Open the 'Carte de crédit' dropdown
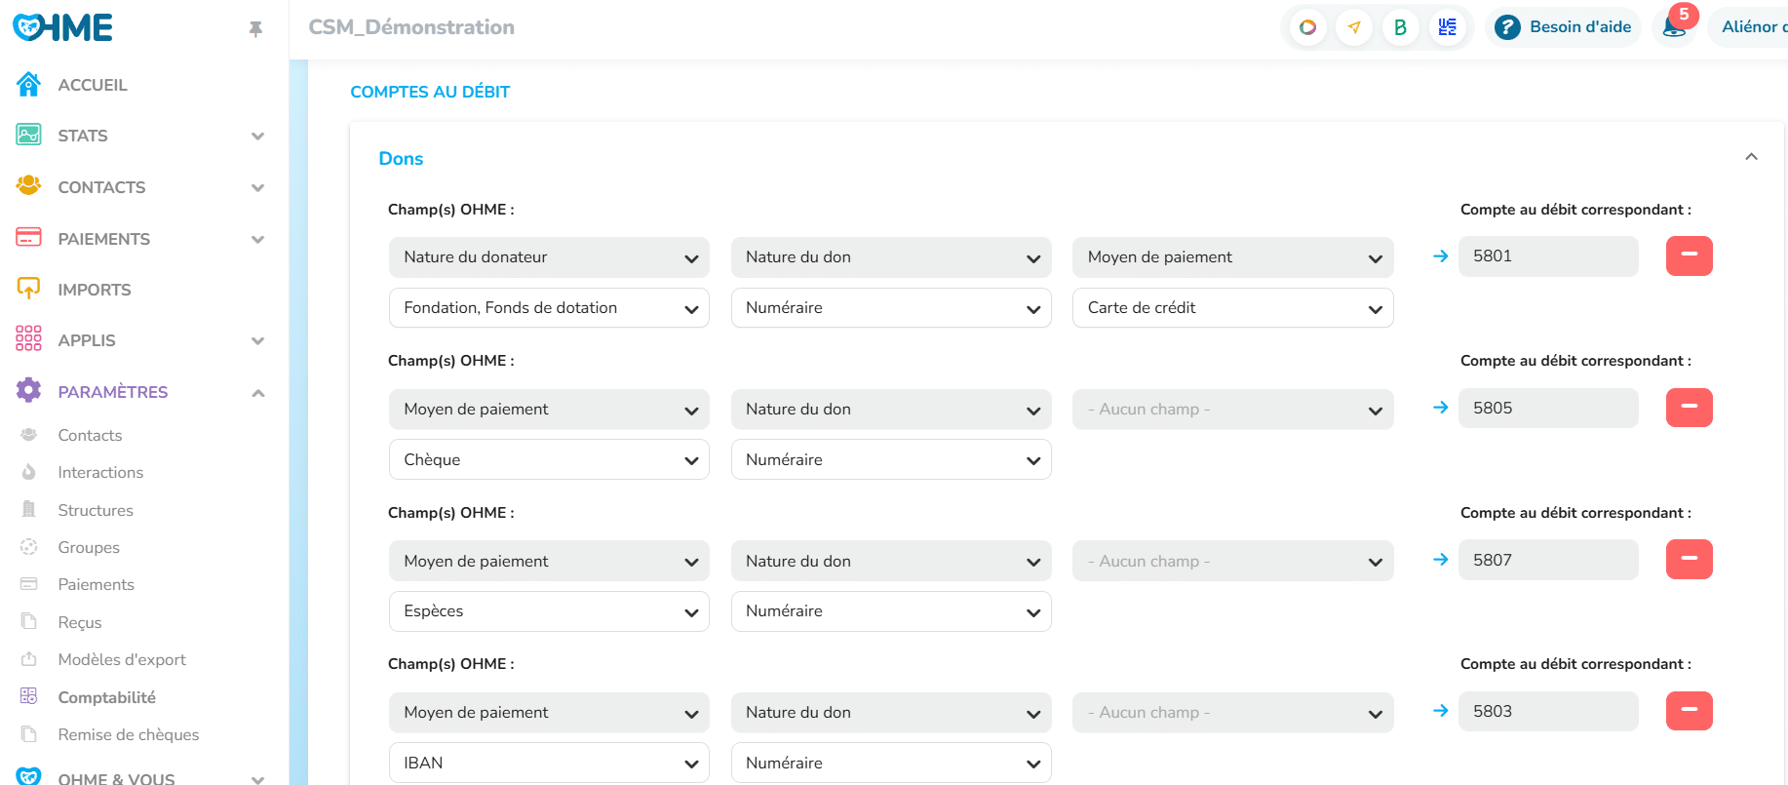 click(1232, 308)
